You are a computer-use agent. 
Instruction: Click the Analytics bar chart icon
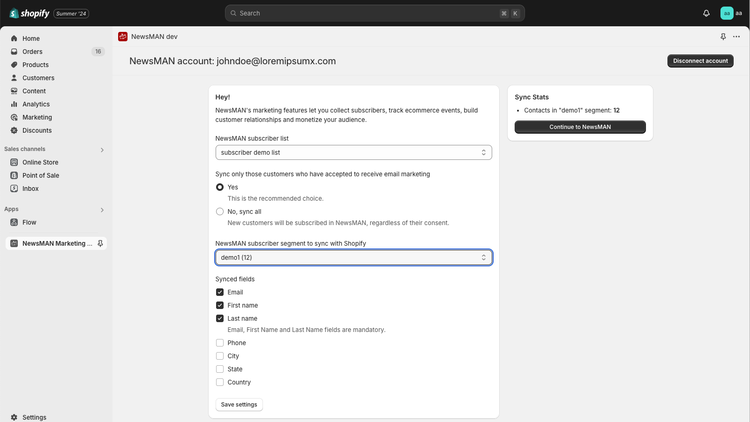pyautogui.click(x=14, y=104)
